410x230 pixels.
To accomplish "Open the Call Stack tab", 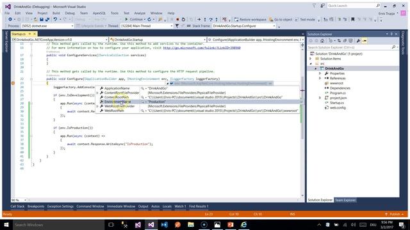I will pos(17,206).
